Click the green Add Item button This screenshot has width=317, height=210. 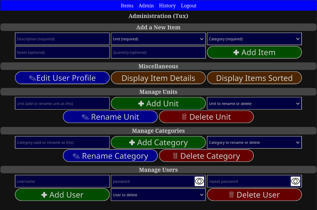254,52
